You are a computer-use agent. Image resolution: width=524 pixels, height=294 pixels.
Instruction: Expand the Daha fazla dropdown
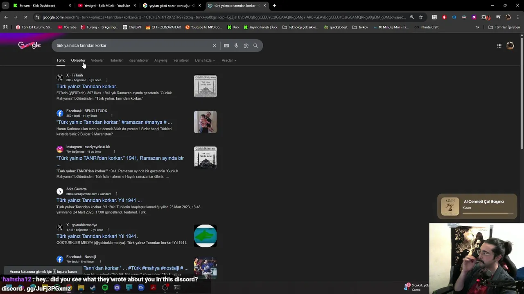point(205,60)
